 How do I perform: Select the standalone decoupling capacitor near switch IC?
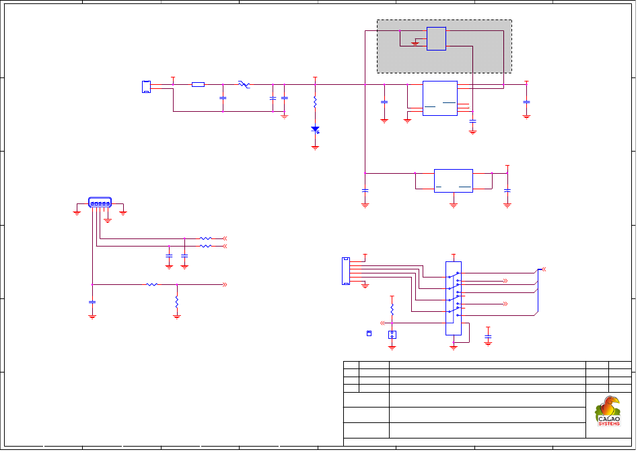[488, 337]
